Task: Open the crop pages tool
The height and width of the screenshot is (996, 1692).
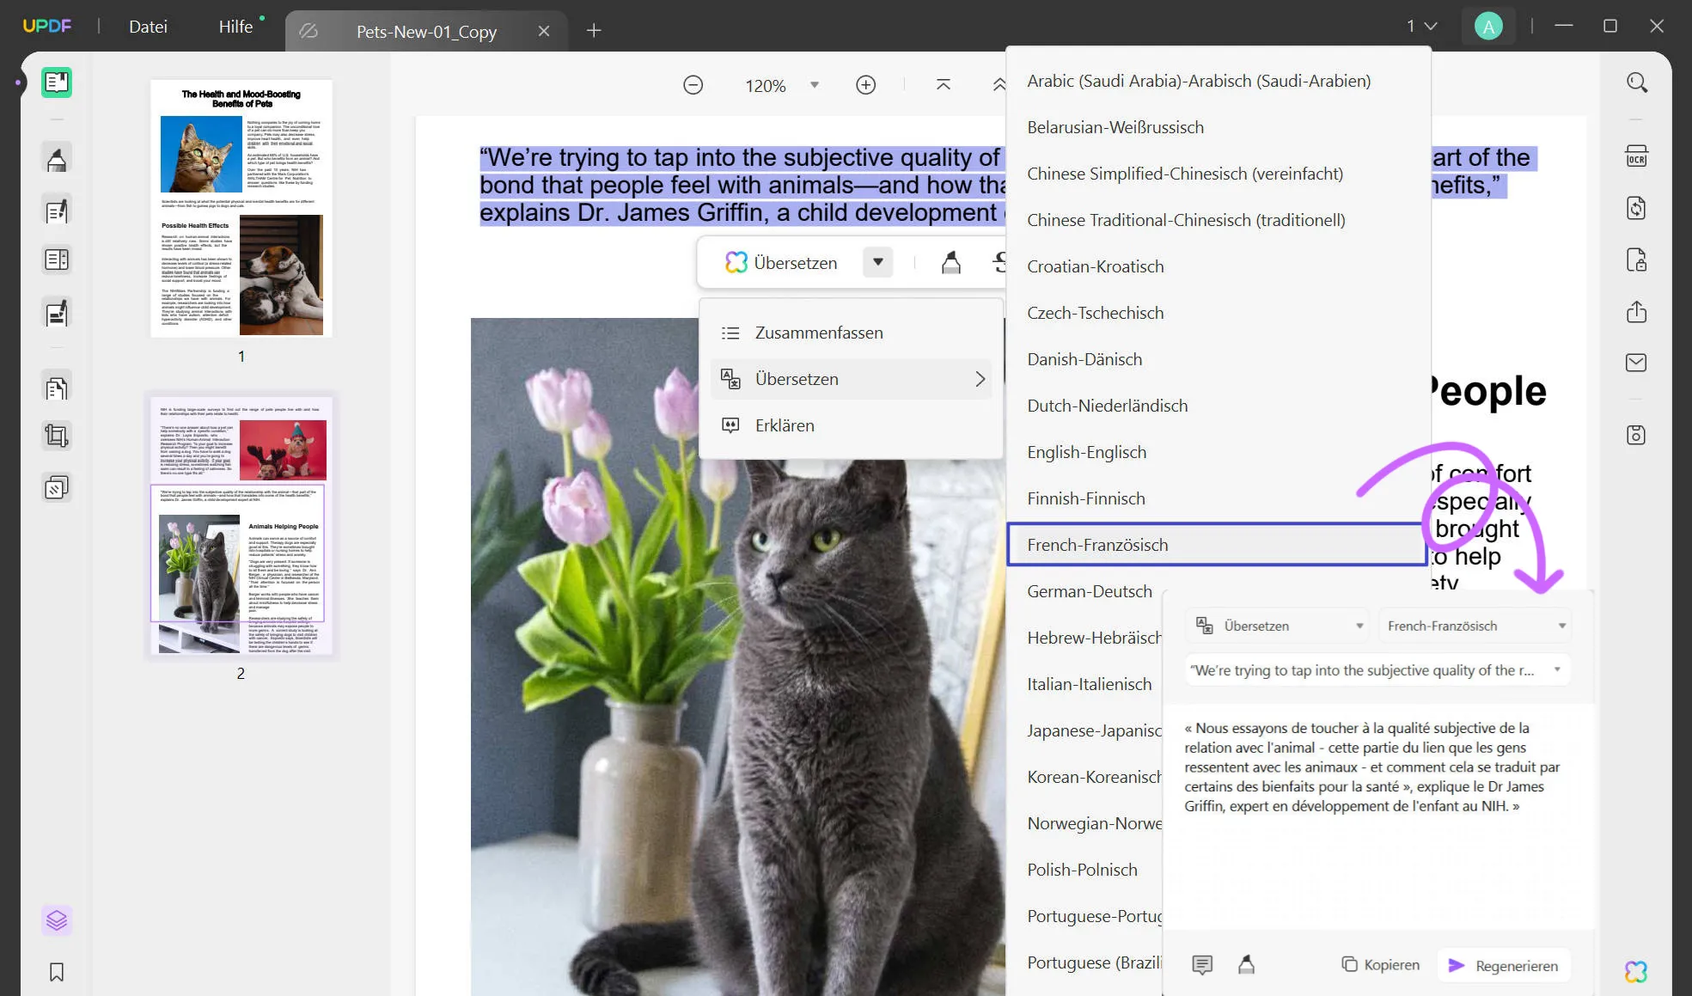Action: [x=57, y=436]
